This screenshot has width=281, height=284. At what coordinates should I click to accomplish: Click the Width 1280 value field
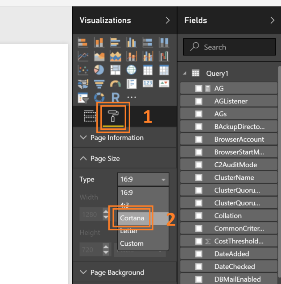pos(91,214)
